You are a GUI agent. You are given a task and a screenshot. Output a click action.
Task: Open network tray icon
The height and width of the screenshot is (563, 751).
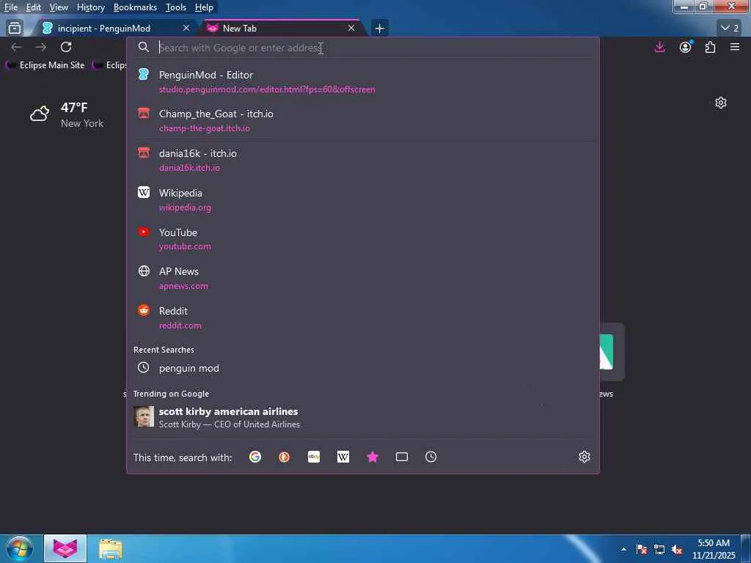(x=659, y=549)
